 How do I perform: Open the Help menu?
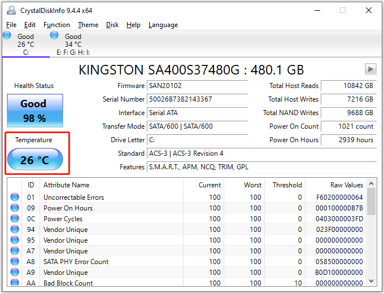[133, 25]
